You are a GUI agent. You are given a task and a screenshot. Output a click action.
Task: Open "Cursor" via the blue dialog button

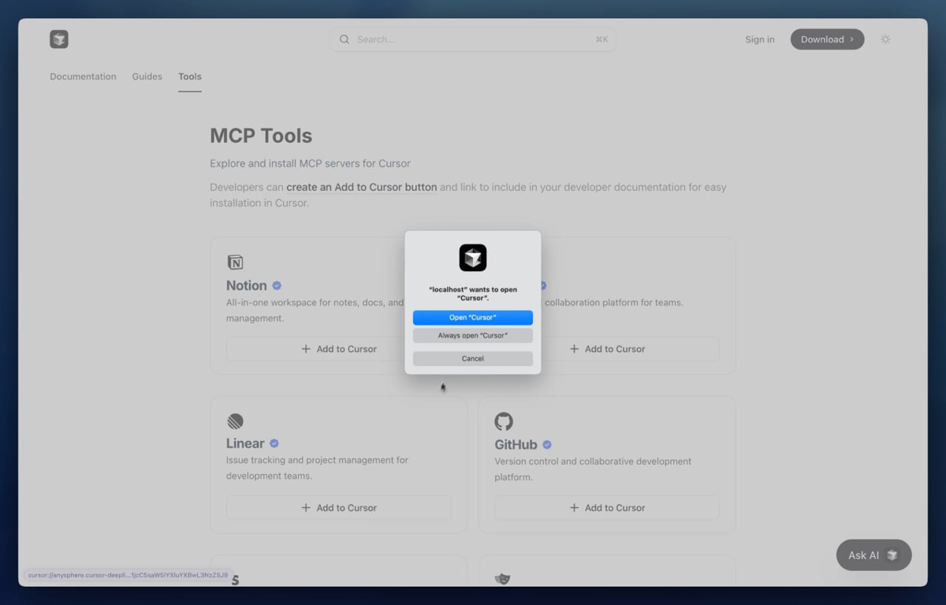[x=473, y=318]
